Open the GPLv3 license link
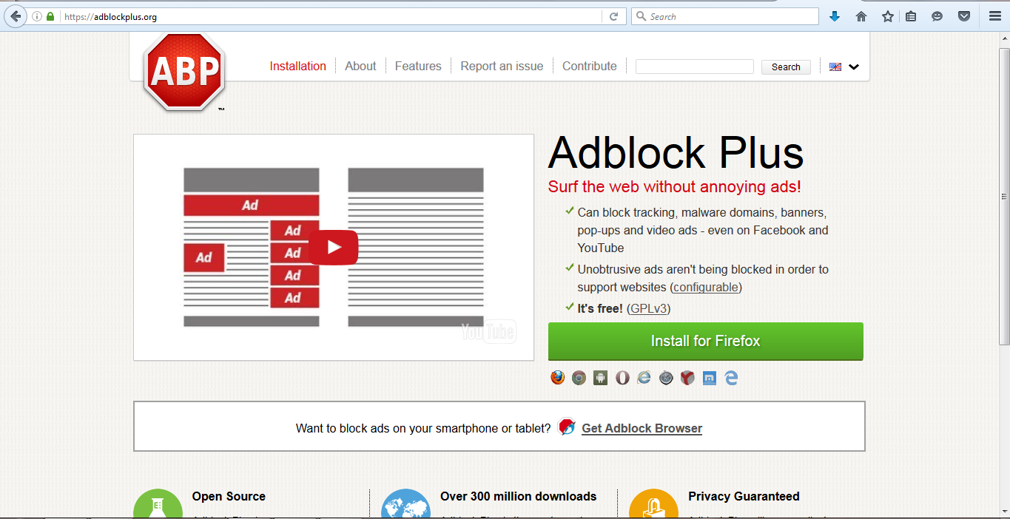Image resolution: width=1010 pixels, height=519 pixels. click(649, 308)
